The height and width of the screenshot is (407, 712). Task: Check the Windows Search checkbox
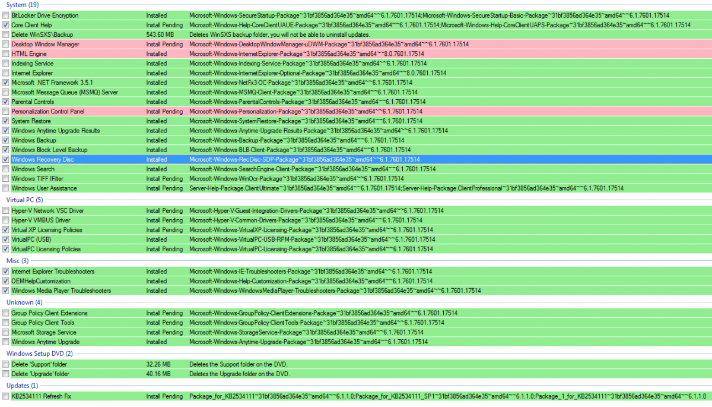[6, 169]
